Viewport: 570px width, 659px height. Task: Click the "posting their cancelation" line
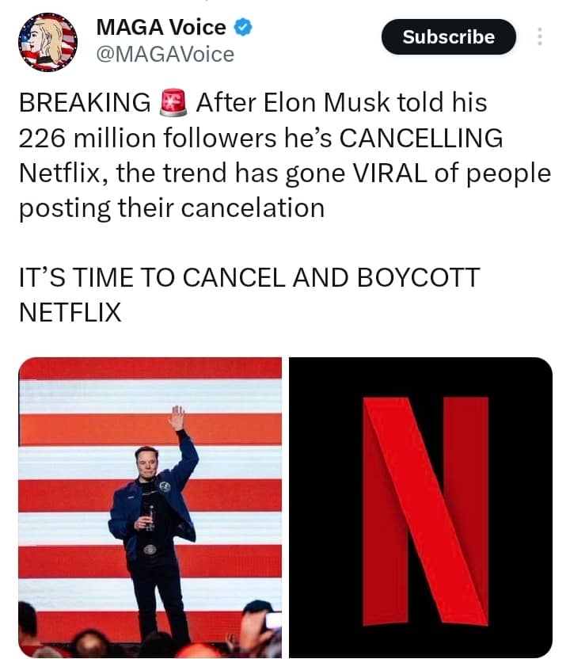click(171, 208)
